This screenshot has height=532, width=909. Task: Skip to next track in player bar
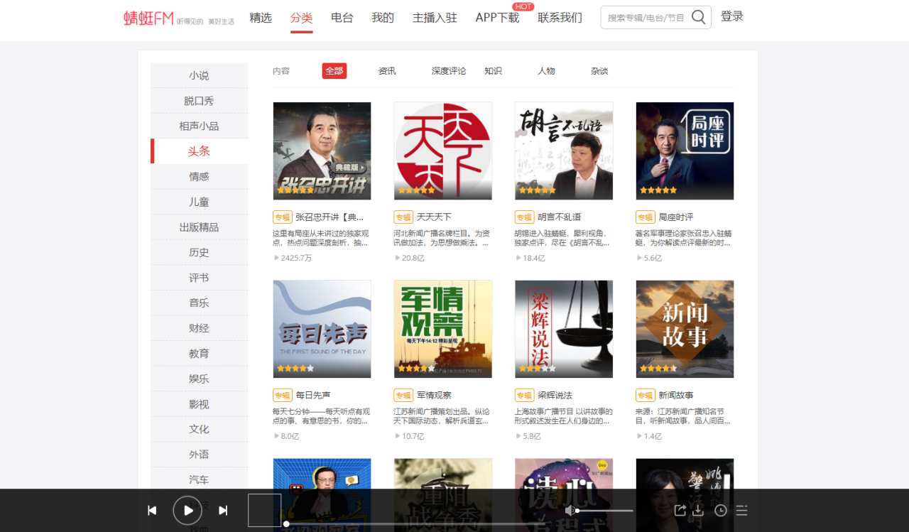(223, 510)
